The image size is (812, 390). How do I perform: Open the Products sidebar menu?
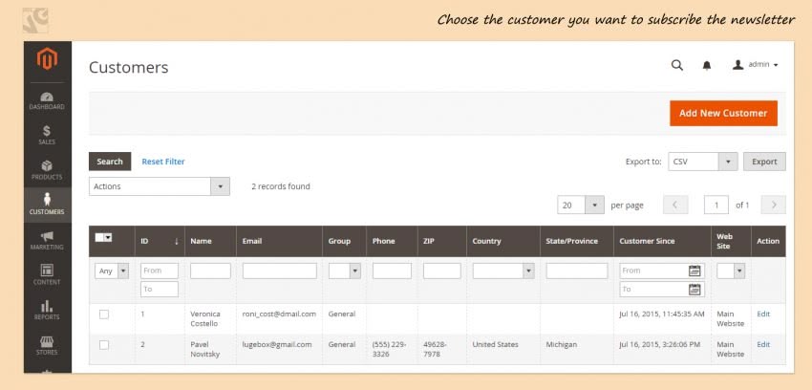pos(47,170)
